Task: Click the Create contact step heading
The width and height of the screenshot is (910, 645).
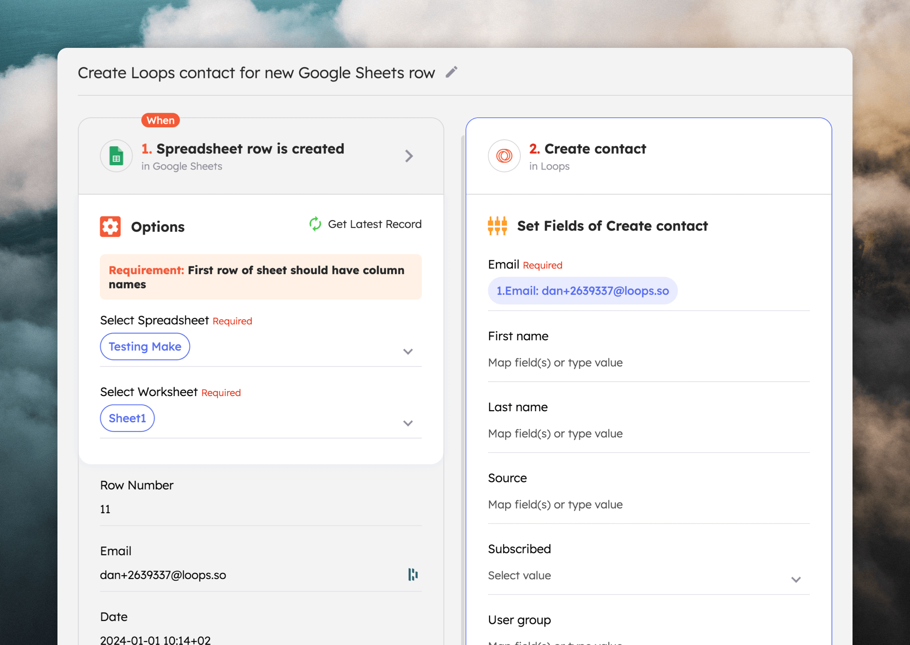Action: point(588,149)
